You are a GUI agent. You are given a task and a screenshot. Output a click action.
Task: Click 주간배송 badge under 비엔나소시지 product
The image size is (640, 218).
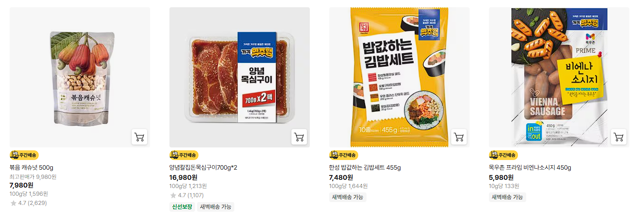[x=503, y=155]
